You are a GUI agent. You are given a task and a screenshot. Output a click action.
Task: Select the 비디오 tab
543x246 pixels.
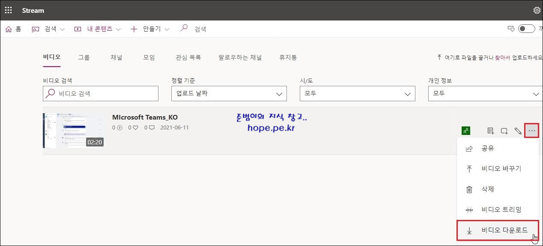[x=52, y=57]
